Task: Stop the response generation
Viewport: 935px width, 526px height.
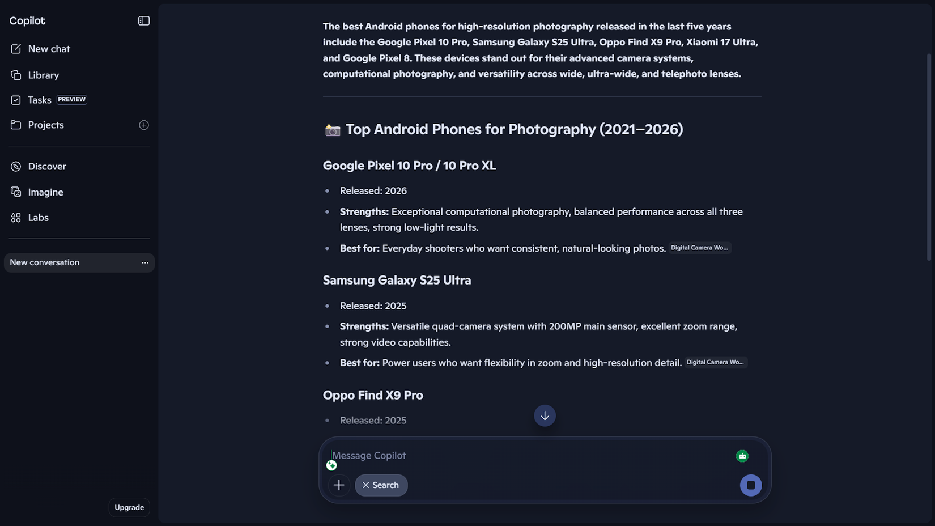Action: pos(751,485)
